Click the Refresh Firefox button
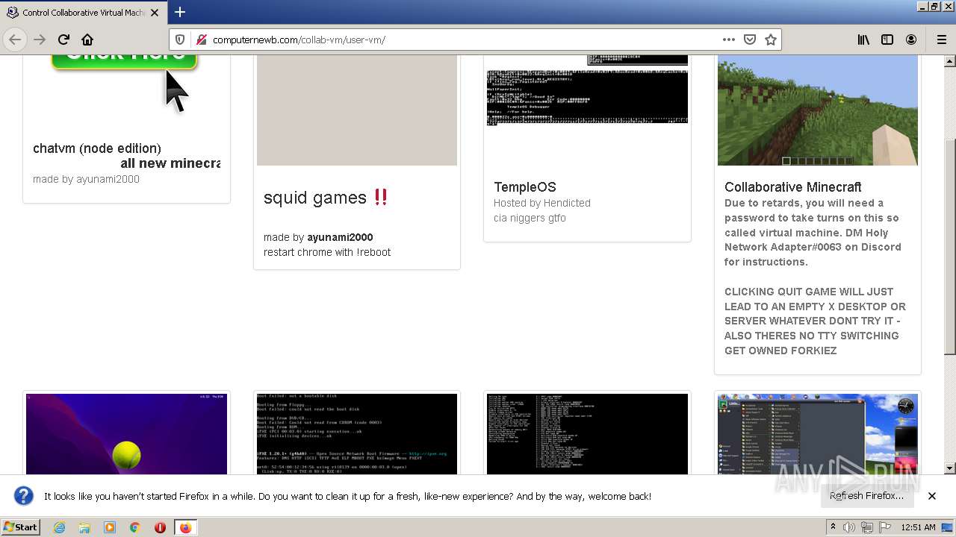Viewport: 956px width, 537px height. coord(866,496)
